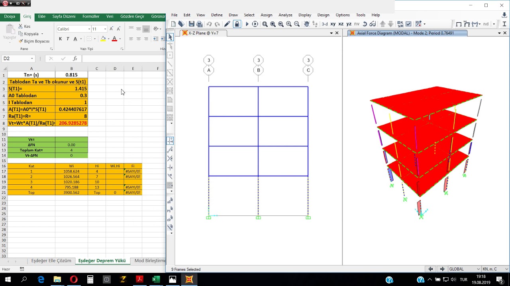This screenshot has width=510, height=286.
Task: Open the SAP2000 Analyze menu
Action: [x=285, y=15]
